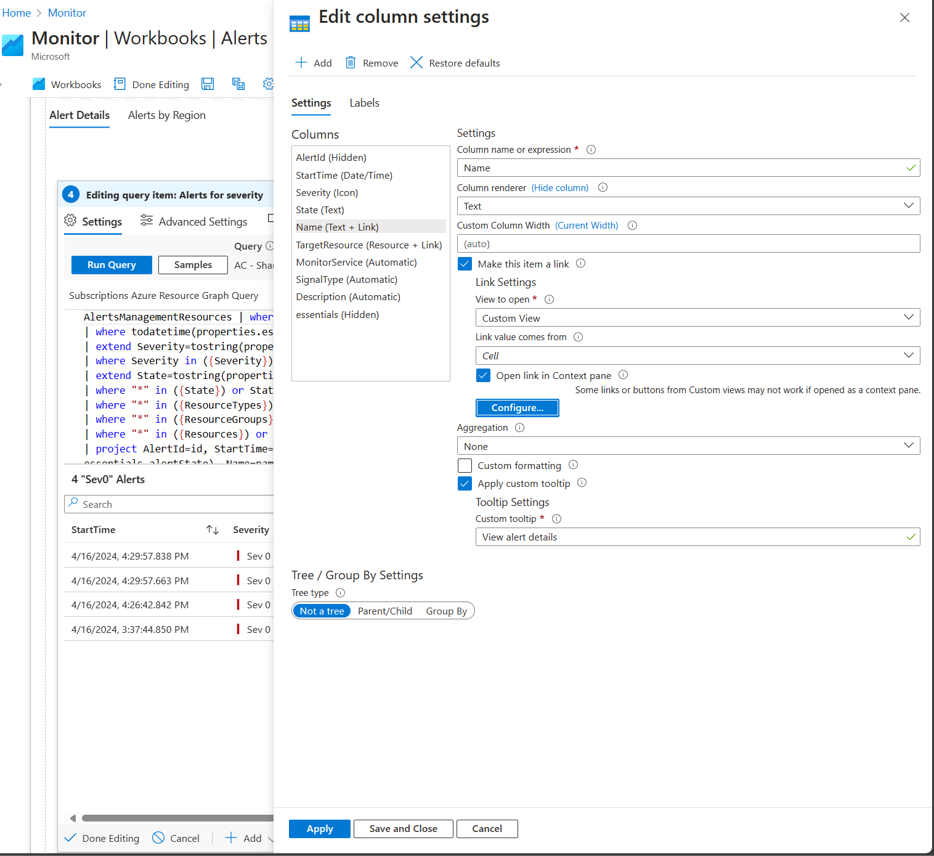Click the Workbooks icon in toolbar

click(39, 84)
